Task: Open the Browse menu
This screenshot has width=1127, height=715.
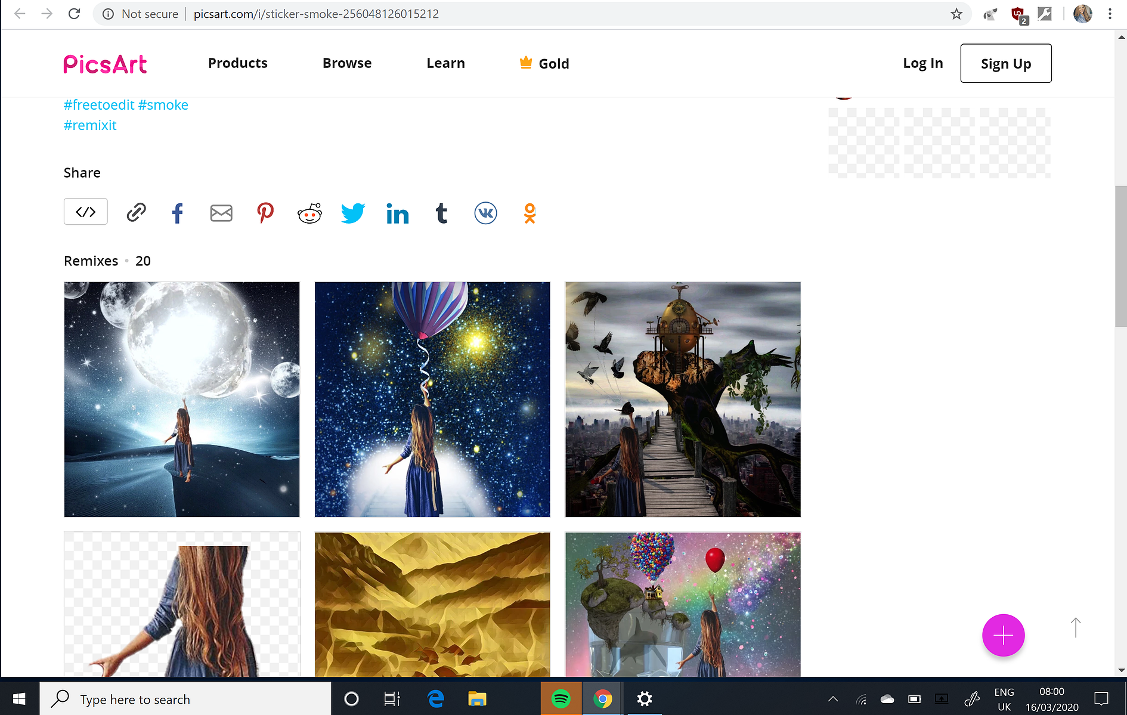Action: pos(347,63)
